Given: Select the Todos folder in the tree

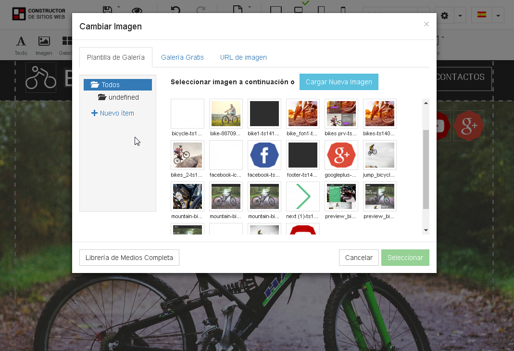Looking at the screenshot, I should coord(118,85).
